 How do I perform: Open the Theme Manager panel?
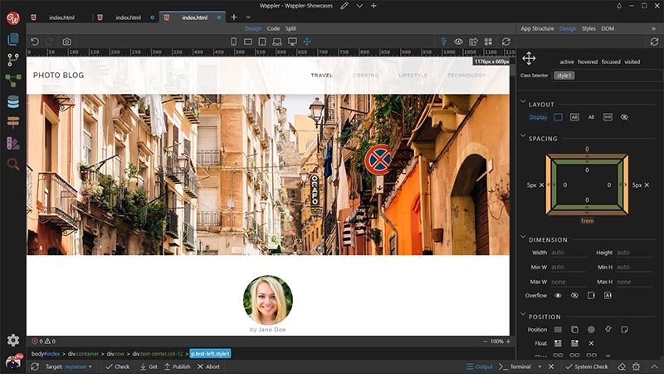pos(13,143)
